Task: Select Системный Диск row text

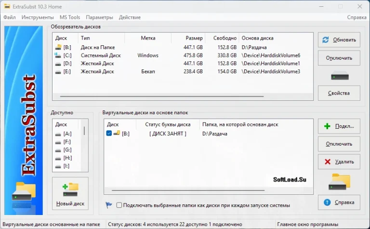Action: coord(101,55)
